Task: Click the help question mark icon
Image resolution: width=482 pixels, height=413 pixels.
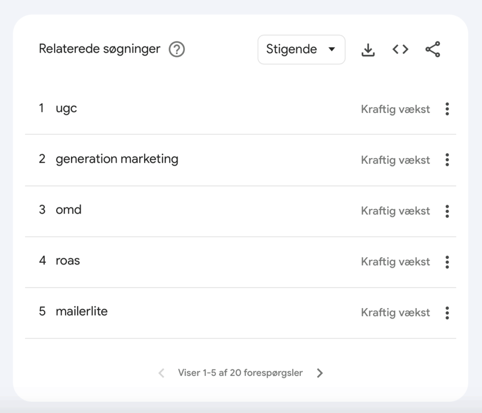Action: click(177, 49)
